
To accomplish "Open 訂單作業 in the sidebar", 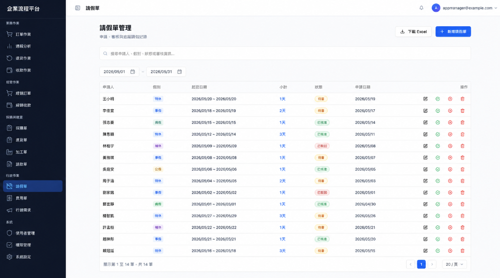I will (x=33, y=35).
